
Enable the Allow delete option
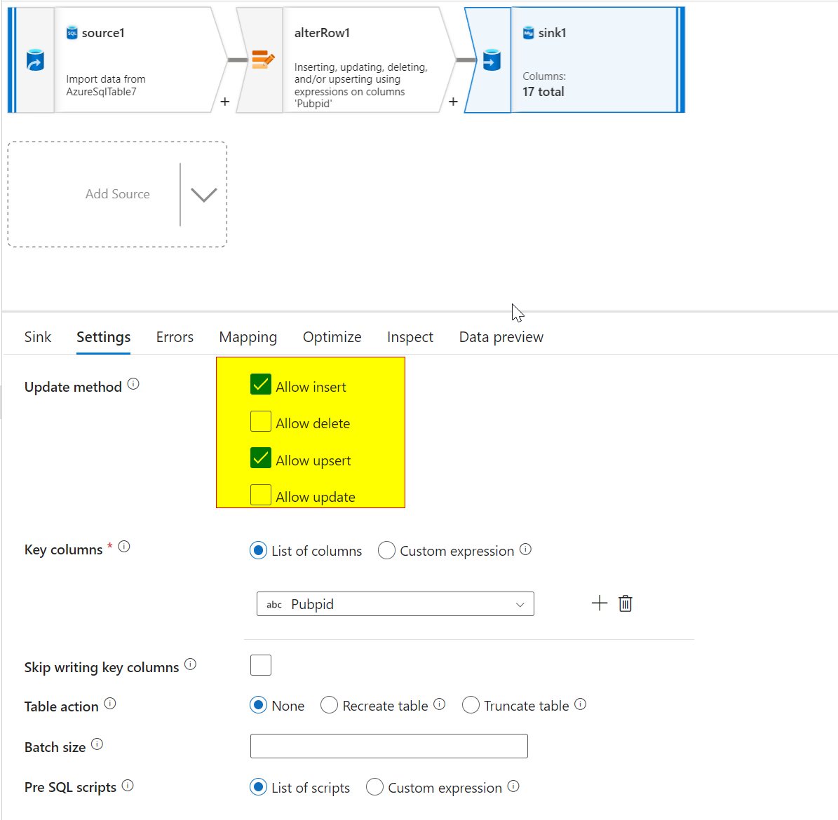(260, 421)
